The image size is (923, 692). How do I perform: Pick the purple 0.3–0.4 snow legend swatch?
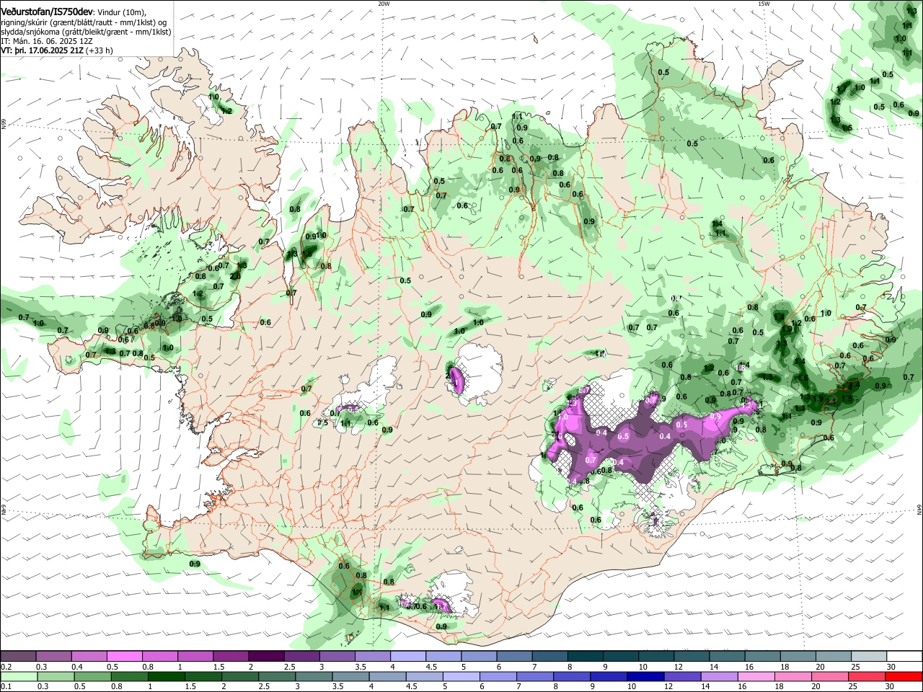[x=53, y=657]
